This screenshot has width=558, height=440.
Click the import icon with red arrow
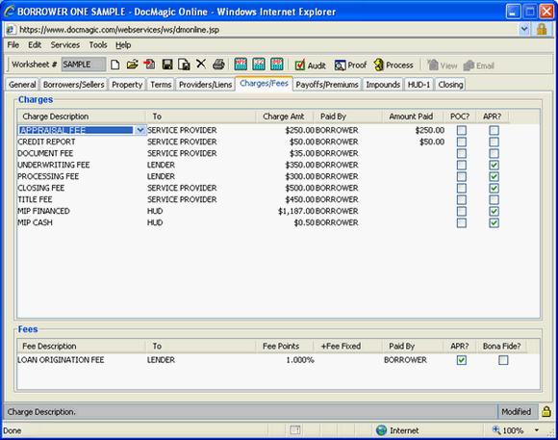[149, 65]
